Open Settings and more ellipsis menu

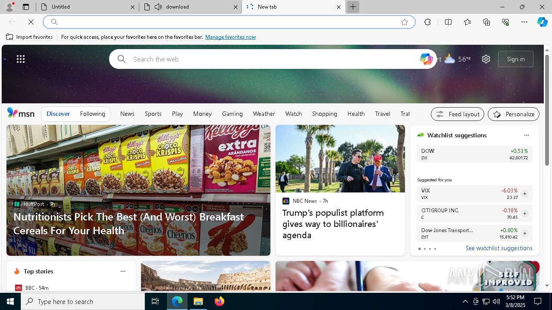point(524,22)
